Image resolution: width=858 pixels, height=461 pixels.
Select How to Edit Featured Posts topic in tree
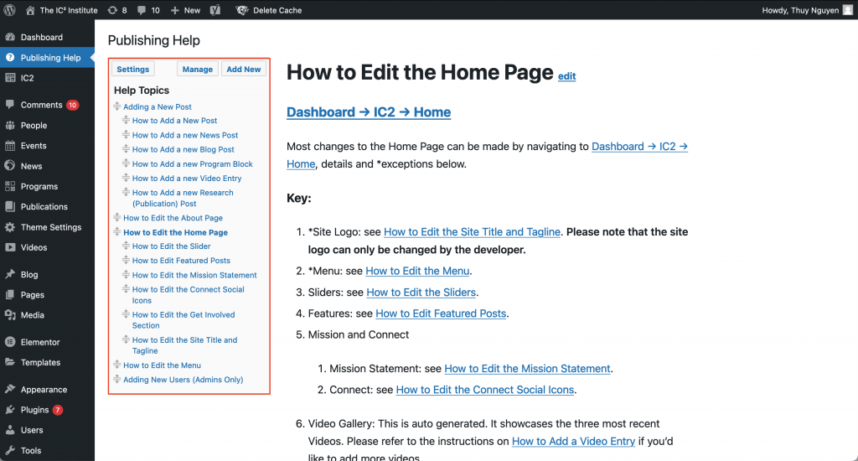point(181,260)
